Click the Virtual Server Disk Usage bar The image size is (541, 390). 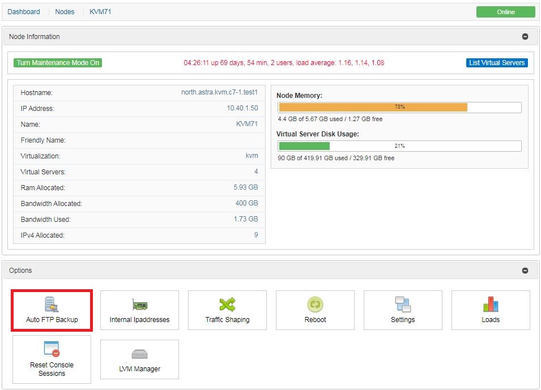[399, 146]
